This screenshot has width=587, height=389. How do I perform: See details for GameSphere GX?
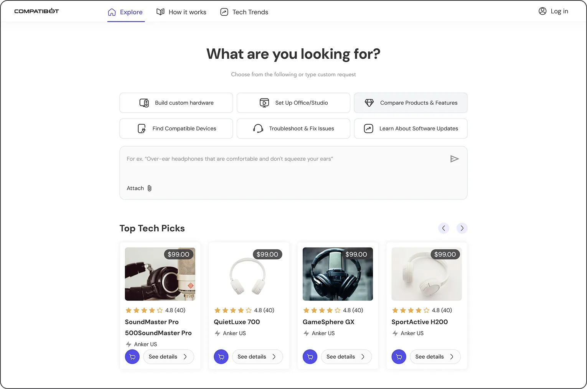(346, 357)
